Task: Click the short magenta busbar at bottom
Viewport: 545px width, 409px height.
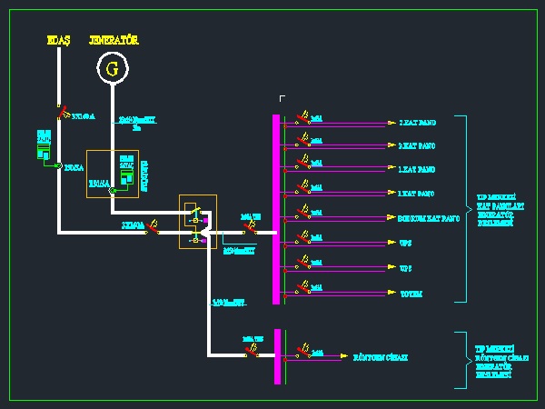Action: tap(276, 356)
